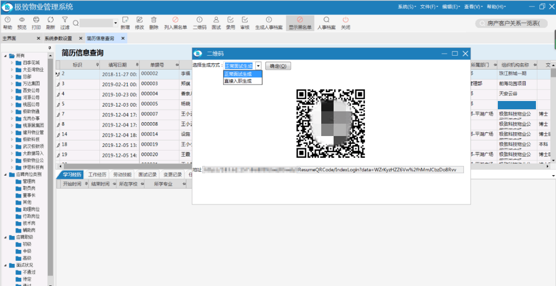Click the 录用 hire icon
The image size is (556, 286).
pyautogui.click(x=231, y=20)
